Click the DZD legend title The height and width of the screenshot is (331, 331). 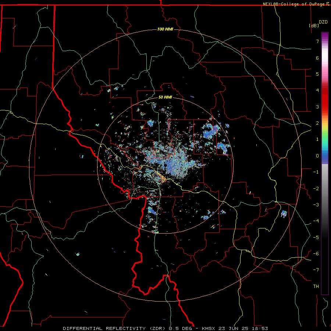323,22
